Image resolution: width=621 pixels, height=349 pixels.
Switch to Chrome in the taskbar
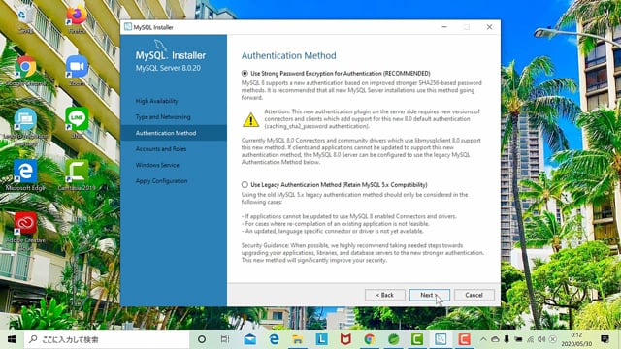coord(370,339)
